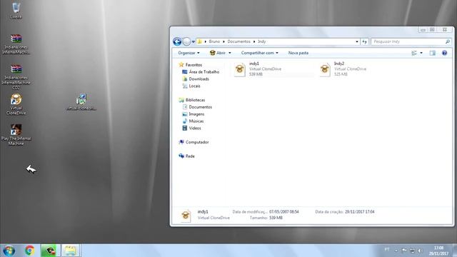This screenshot has width=457, height=257.
Task: Click Indy in the address bar path
Action: coord(261,41)
